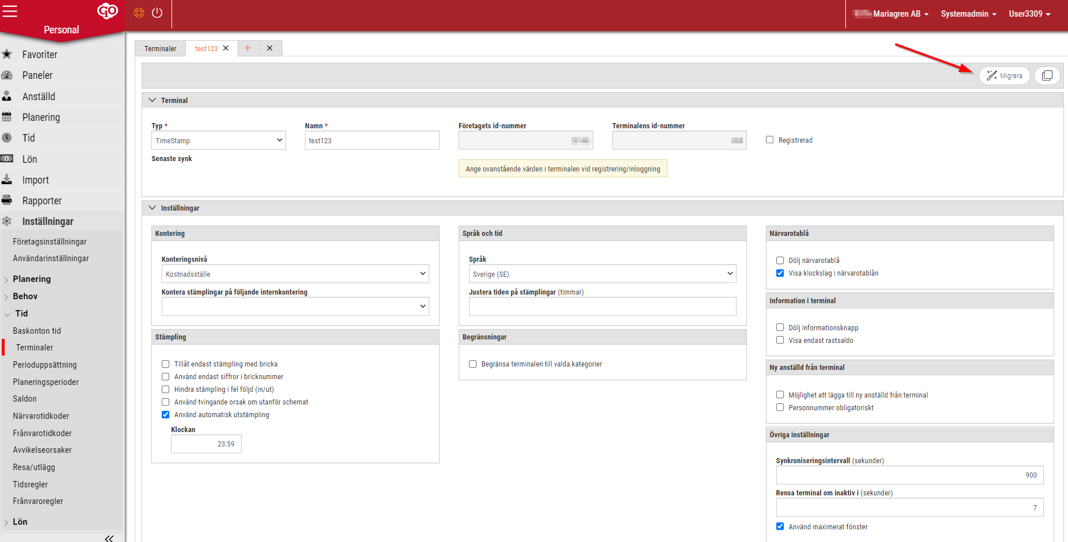The width and height of the screenshot is (1068, 542).
Task: Open Konteringsnivå Kostnadsställe dropdown
Action: (x=296, y=274)
